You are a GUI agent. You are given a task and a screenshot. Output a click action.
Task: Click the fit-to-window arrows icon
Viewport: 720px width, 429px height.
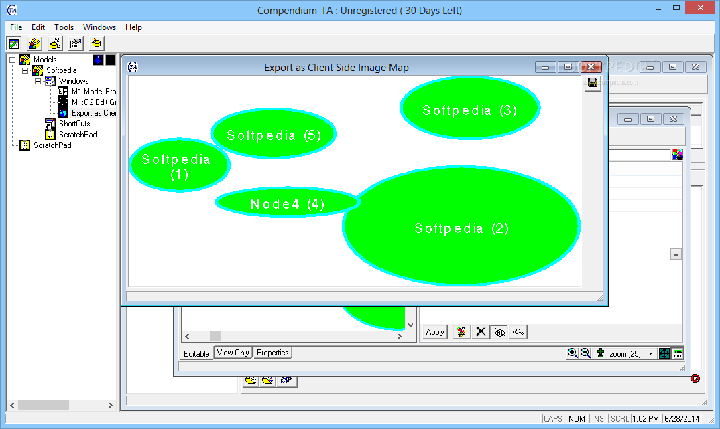pyautogui.click(x=664, y=353)
